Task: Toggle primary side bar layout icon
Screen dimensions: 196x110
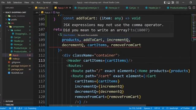Action: (165, 2)
